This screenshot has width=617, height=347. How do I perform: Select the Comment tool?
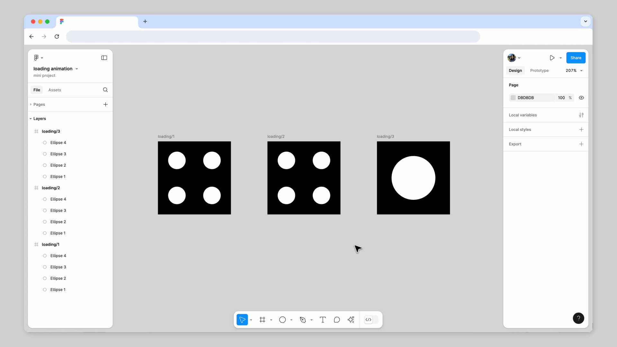337,320
